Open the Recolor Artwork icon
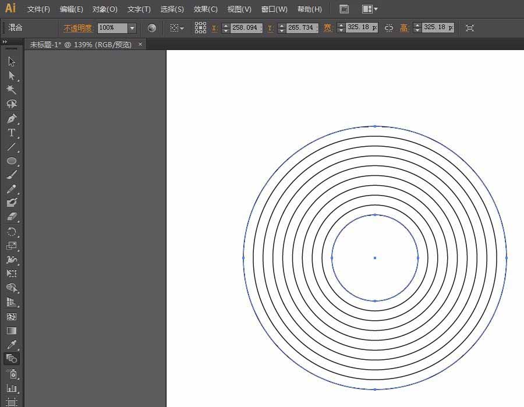The image size is (524, 407). tap(152, 28)
